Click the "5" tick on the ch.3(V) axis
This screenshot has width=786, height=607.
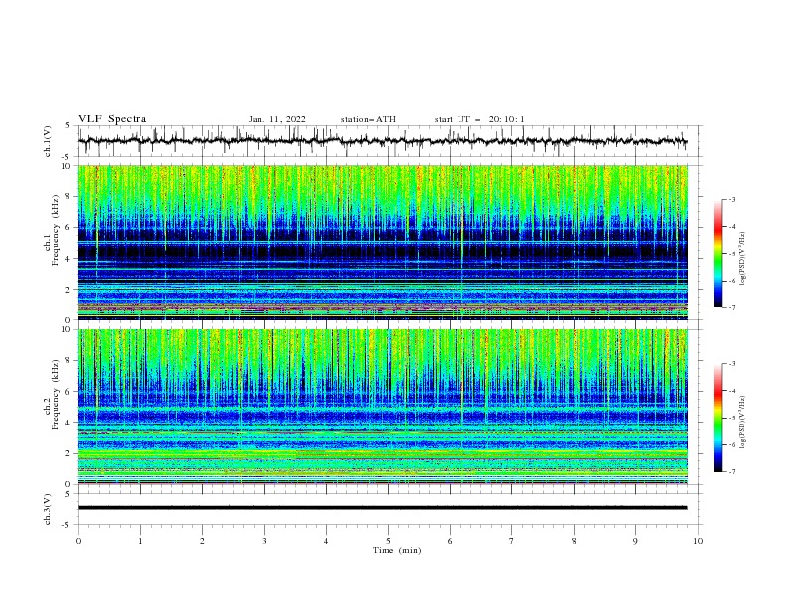pos(68,493)
